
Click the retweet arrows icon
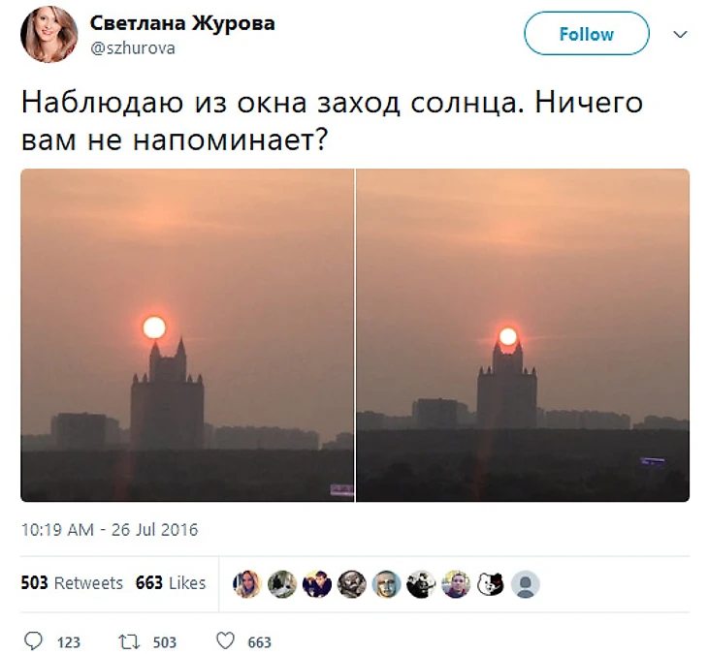129,641
